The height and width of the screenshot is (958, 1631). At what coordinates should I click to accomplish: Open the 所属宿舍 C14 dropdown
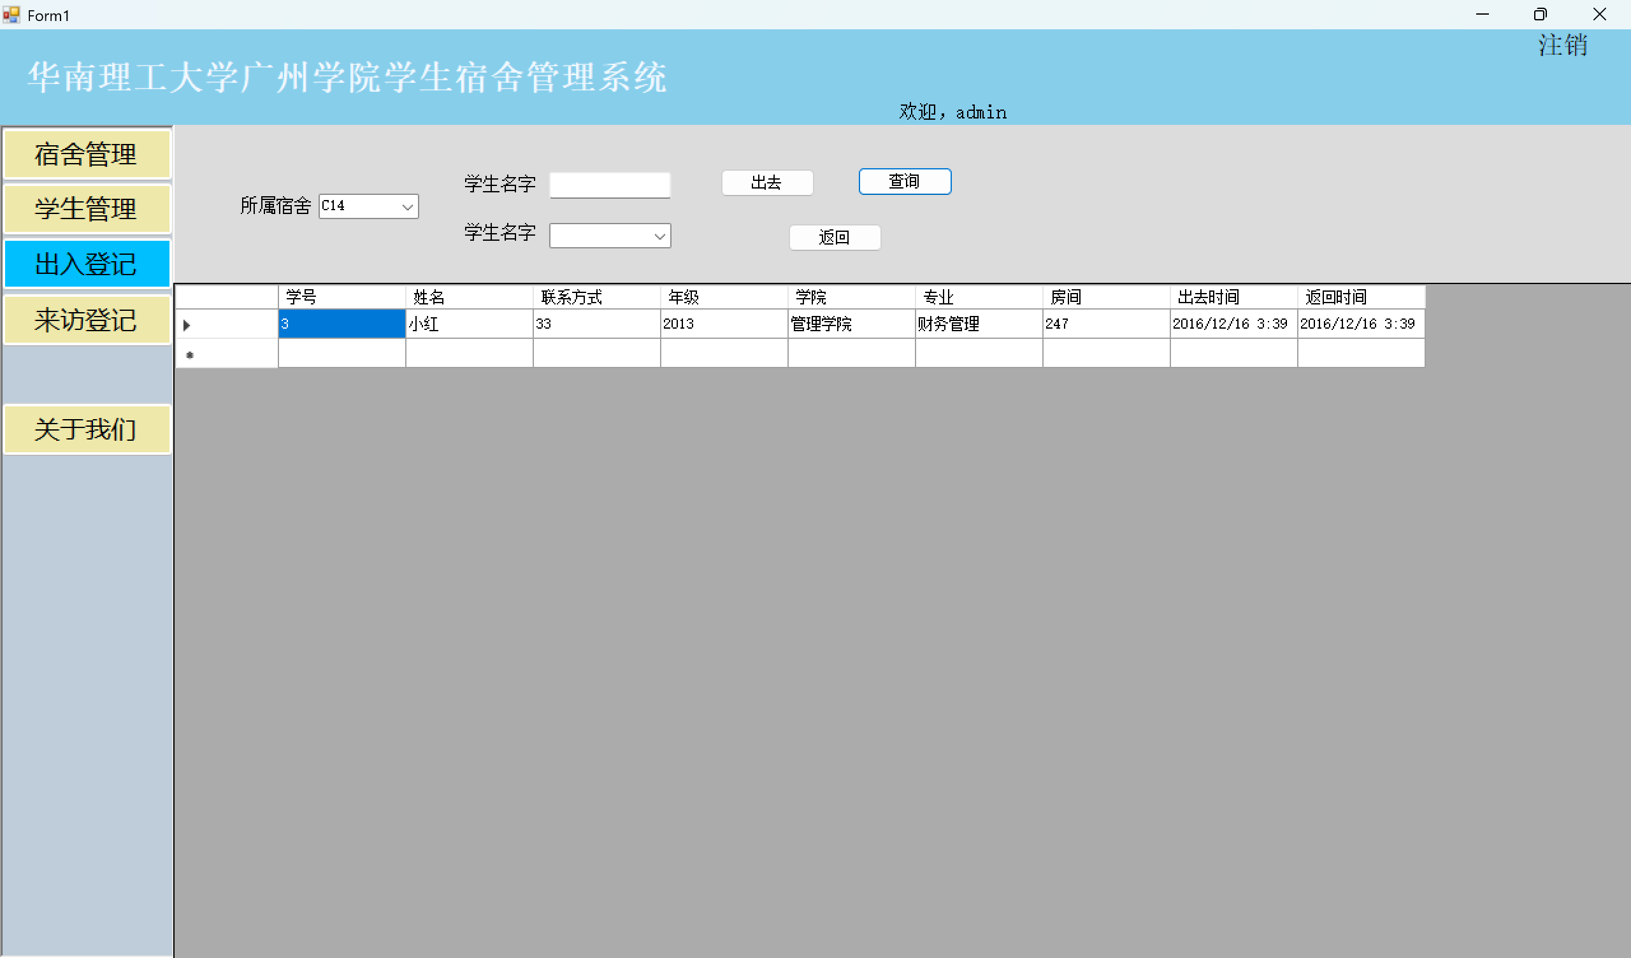pos(407,207)
